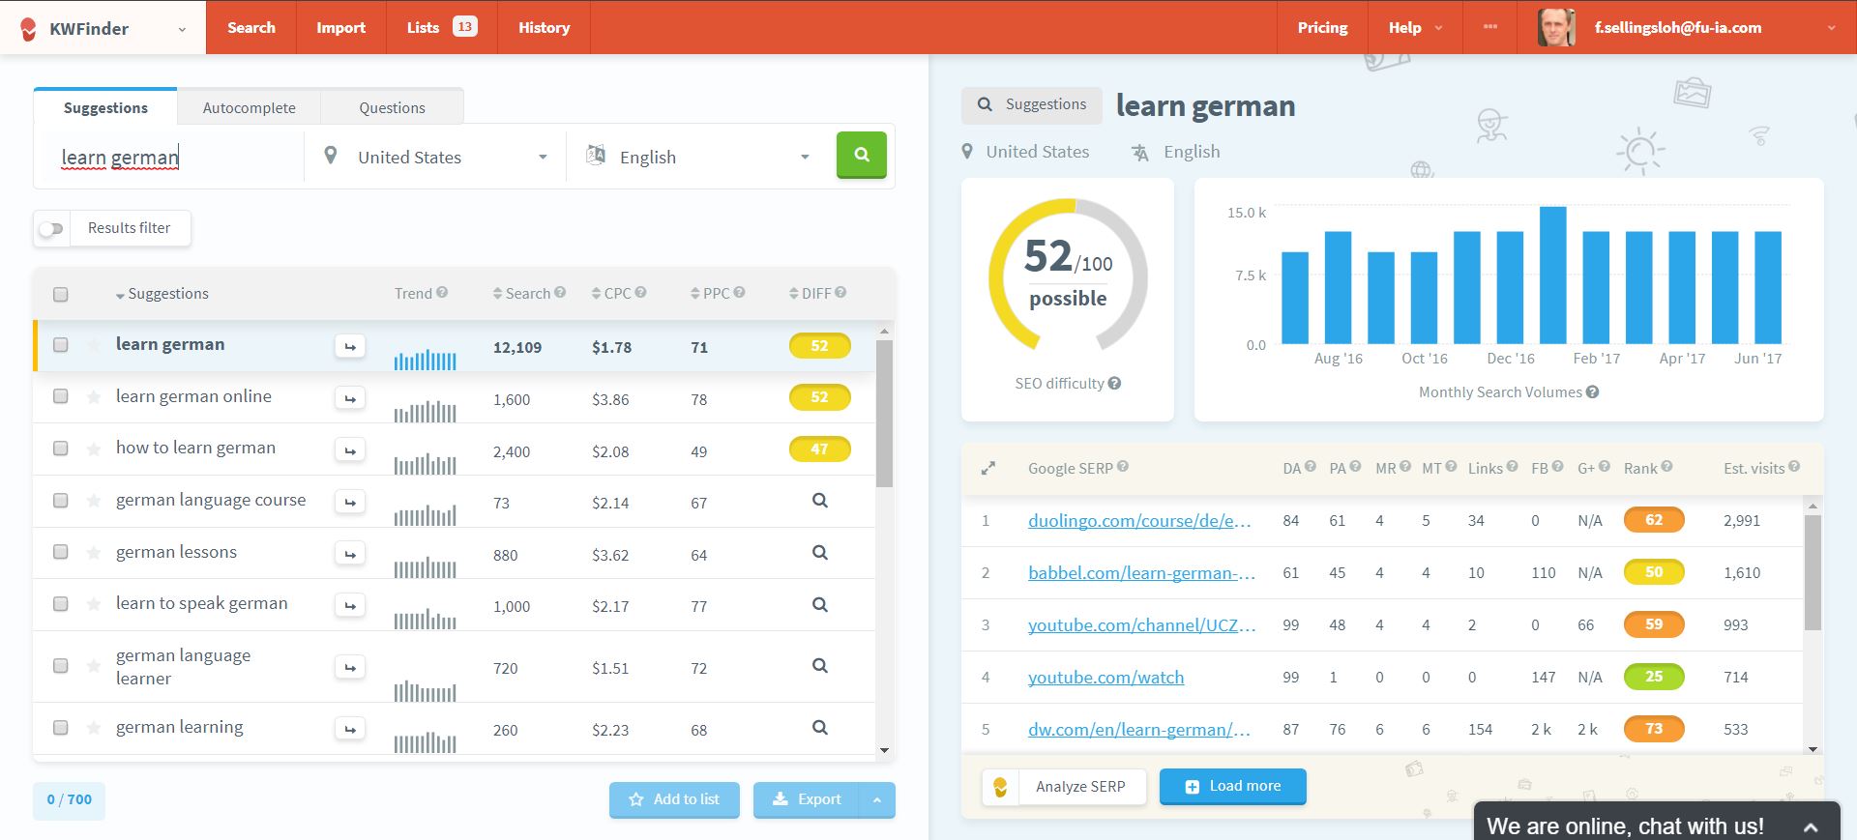Click the language icon beside English
The width and height of the screenshot is (1857, 840).
click(x=596, y=155)
